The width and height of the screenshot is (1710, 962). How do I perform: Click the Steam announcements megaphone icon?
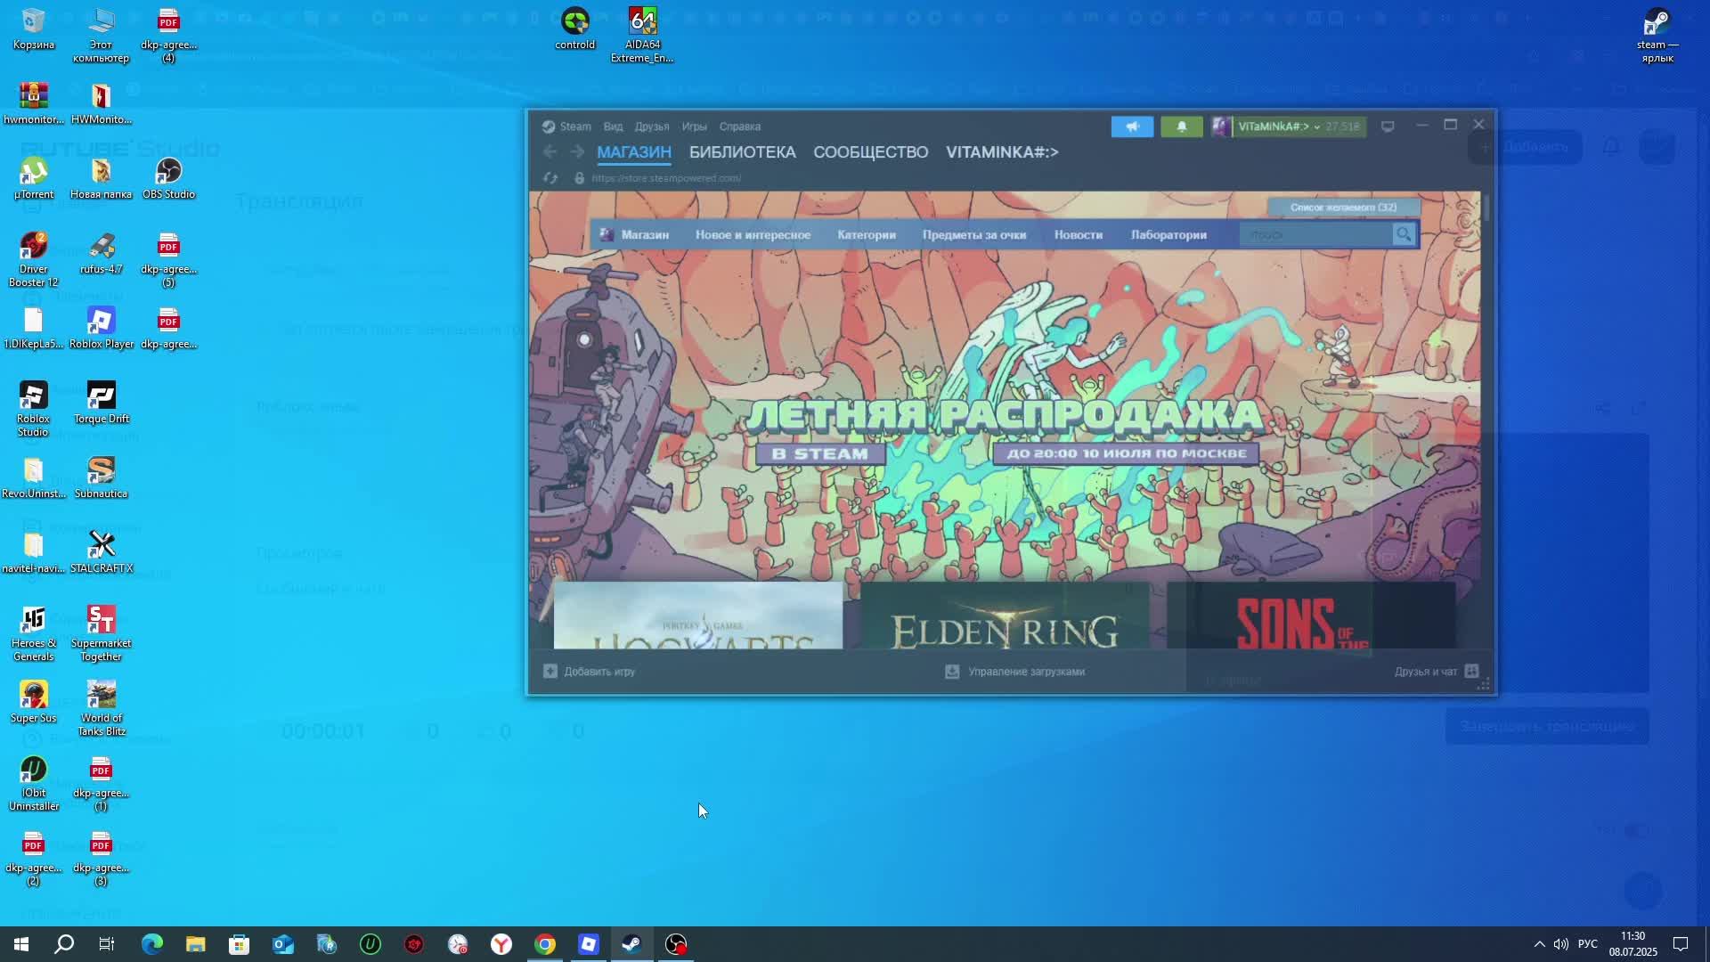tap(1132, 126)
